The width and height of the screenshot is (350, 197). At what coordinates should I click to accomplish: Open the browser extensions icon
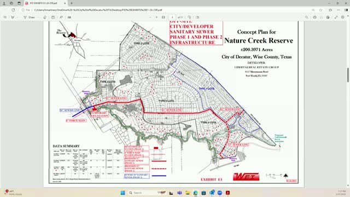click(x=330, y=10)
